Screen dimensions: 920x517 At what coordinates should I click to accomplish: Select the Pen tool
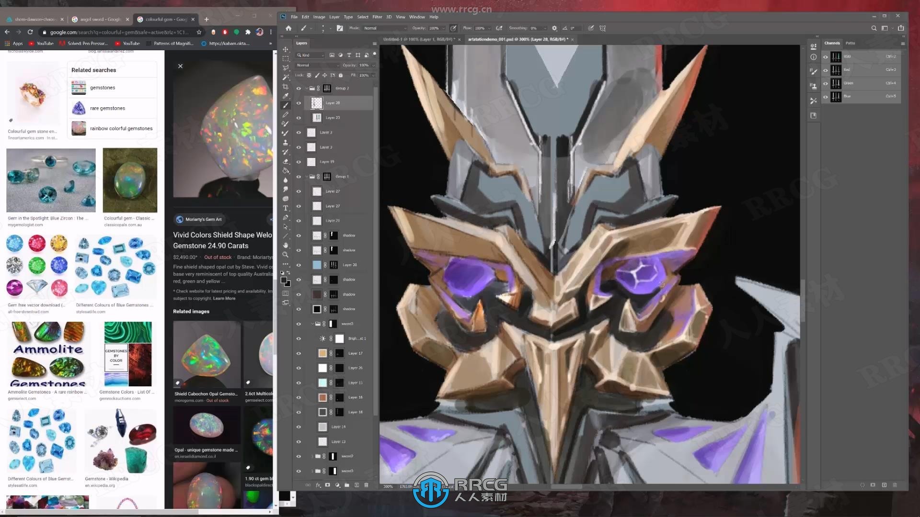click(x=286, y=217)
